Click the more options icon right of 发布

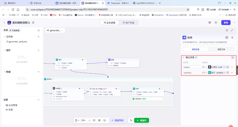(x=234, y=23)
